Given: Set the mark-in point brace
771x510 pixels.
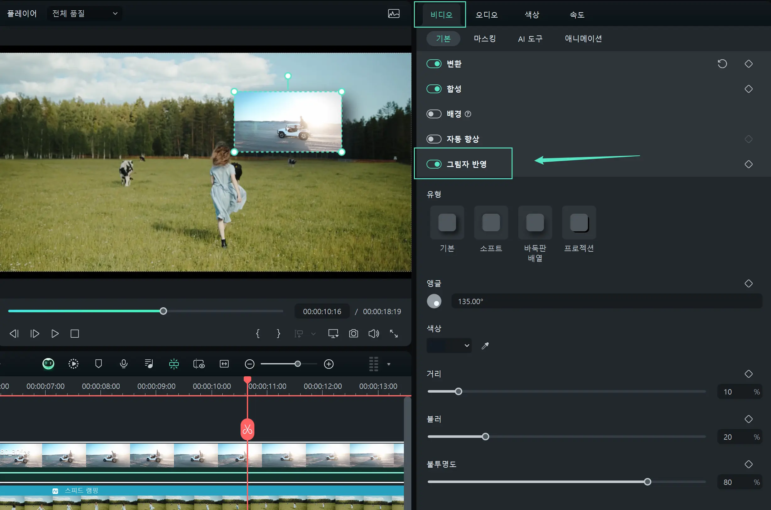Looking at the screenshot, I should 258,334.
